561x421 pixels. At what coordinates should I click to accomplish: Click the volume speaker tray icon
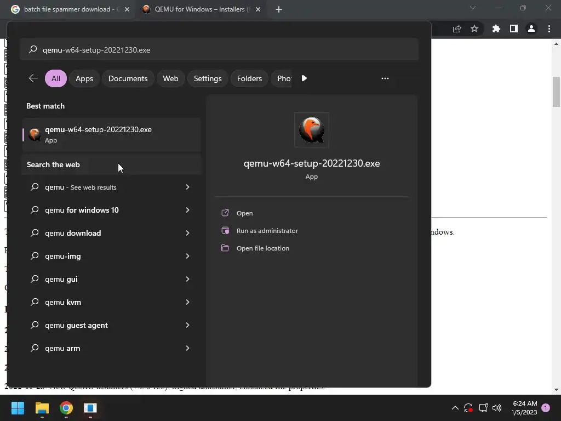coord(497,408)
